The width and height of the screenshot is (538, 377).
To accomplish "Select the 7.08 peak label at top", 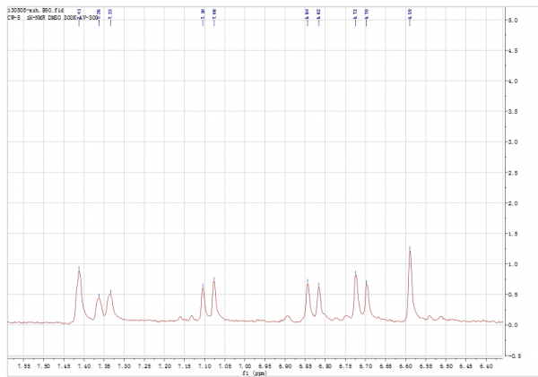I will point(214,13).
